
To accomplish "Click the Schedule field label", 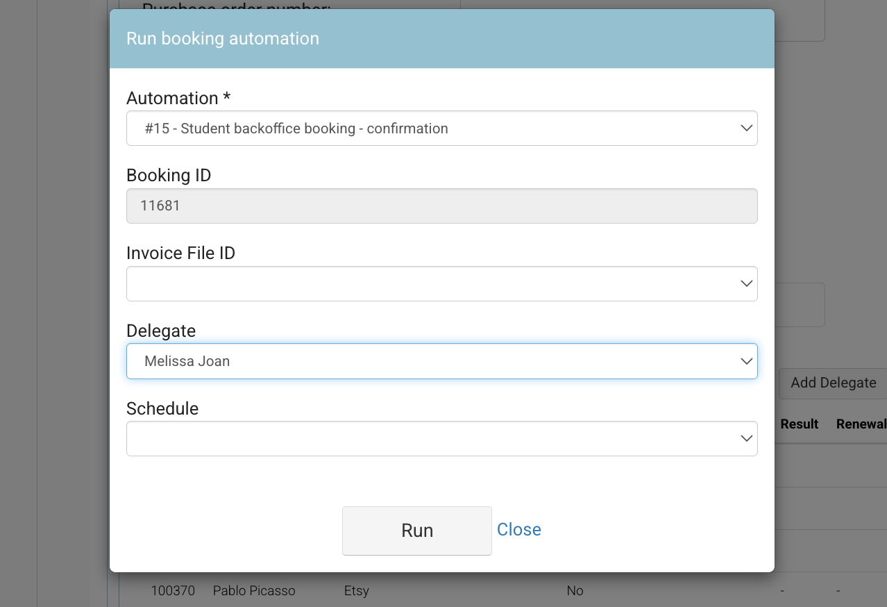I will 162,409.
